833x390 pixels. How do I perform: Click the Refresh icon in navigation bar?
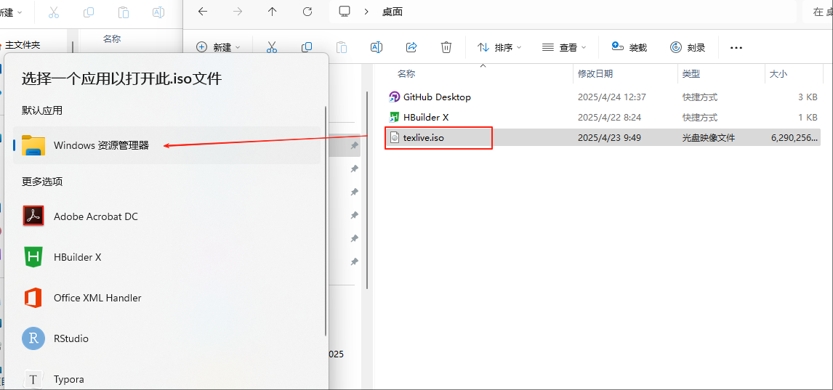307,12
